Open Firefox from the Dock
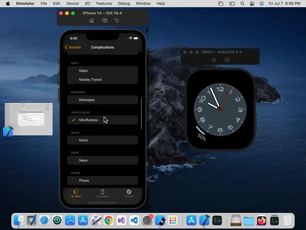Viewport: 306px width, 230px height. (x=261, y=220)
